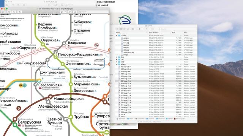Click Петровско-Разумовская station label
The height and width of the screenshot is (136, 243).
point(78,54)
